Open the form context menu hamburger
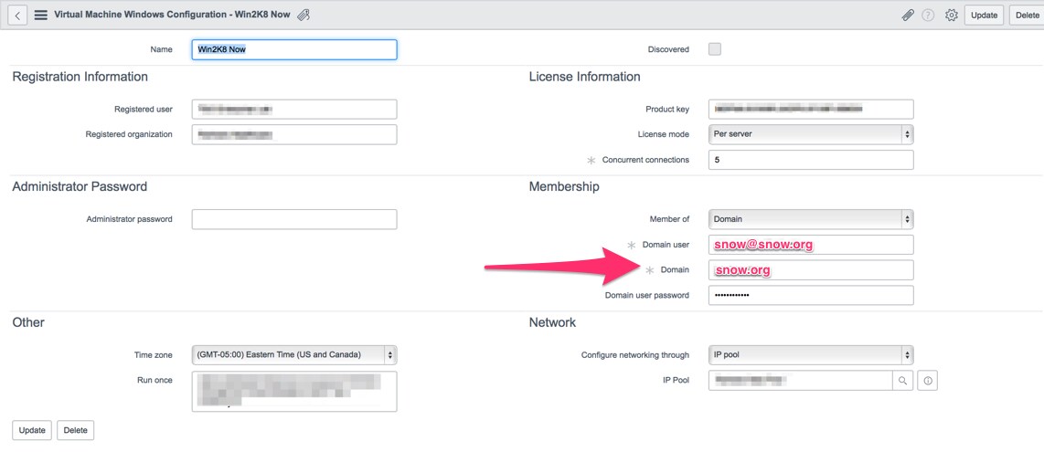 click(x=41, y=16)
